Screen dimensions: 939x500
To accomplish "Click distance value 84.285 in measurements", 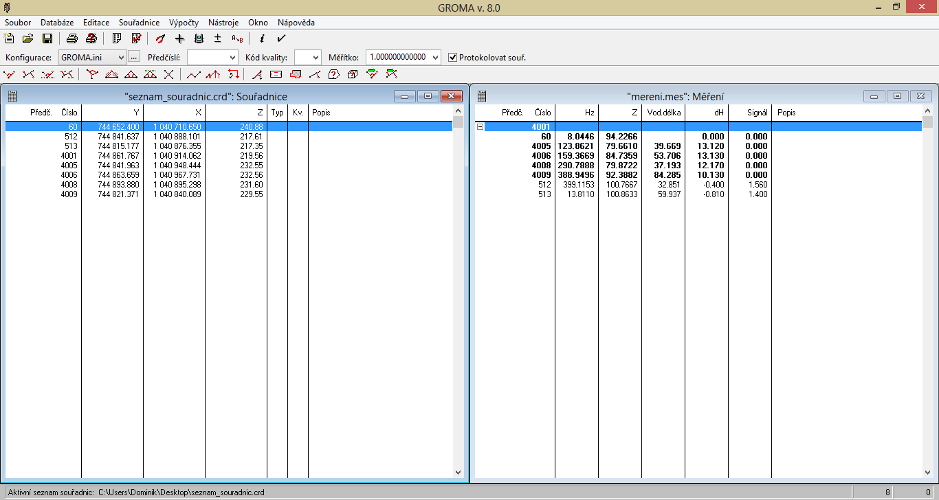I will coord(667,175).
